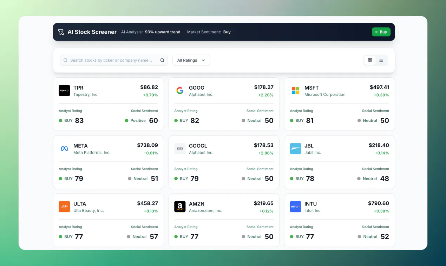Click the social sentiment score 52 on INTU
The width and height of the screenshot is (446, 266).
[385, 237]
